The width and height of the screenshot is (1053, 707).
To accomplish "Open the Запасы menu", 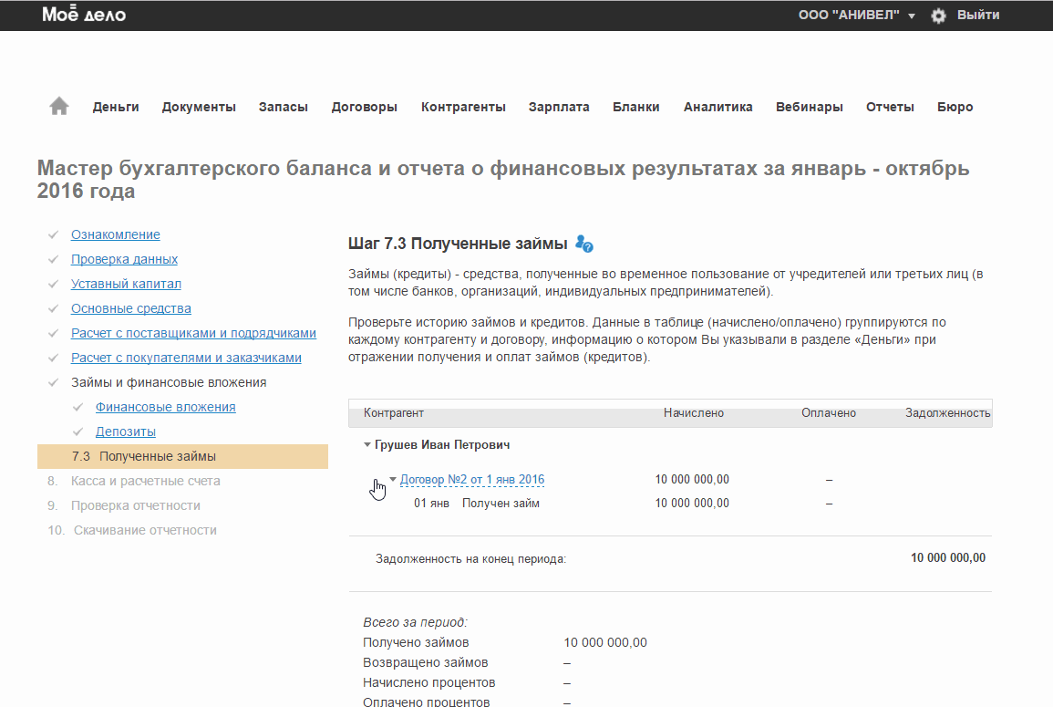I will (x=284, y=107).
